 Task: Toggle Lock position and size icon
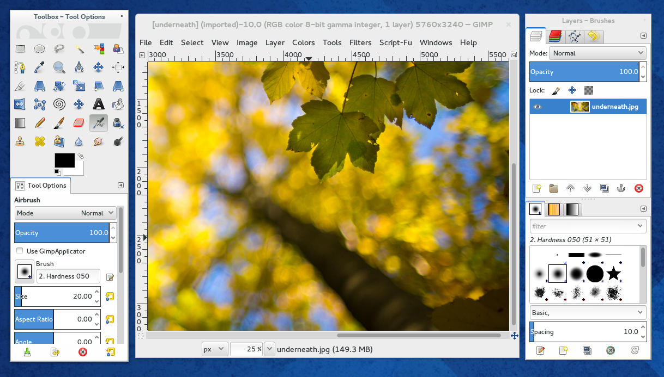pos(572,90)
